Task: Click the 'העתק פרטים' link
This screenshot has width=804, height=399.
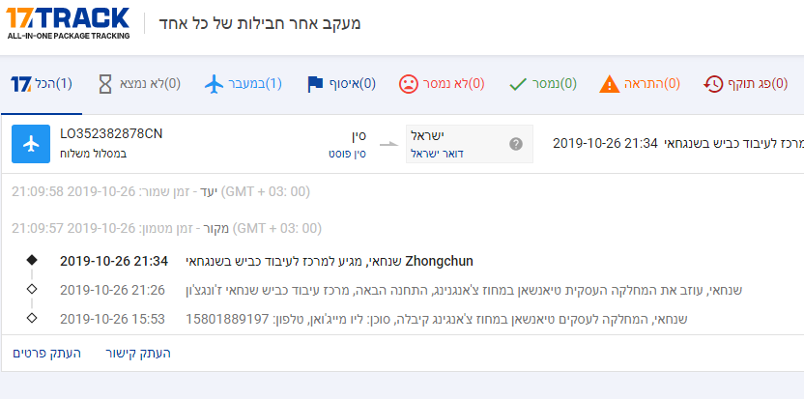Action: [44, 354]
